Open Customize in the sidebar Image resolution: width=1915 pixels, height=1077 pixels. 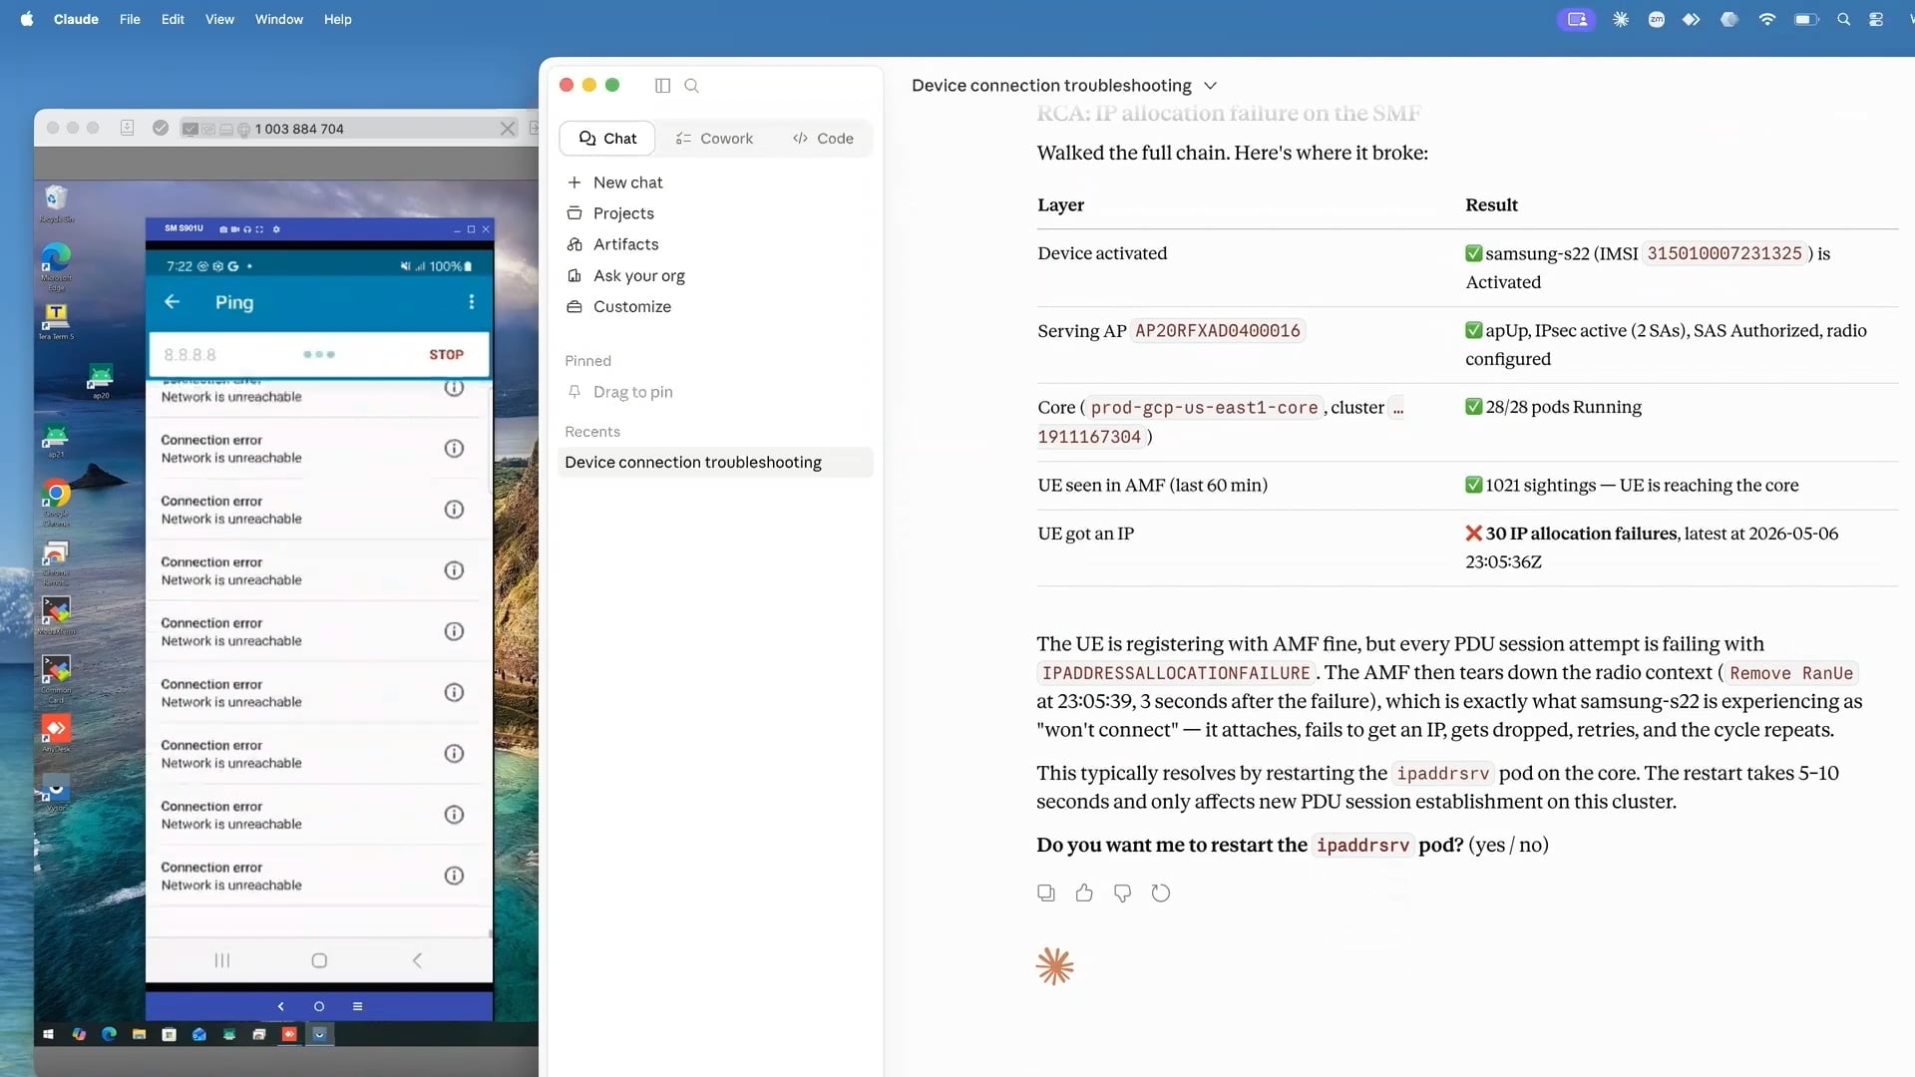[x=618, y=307]
